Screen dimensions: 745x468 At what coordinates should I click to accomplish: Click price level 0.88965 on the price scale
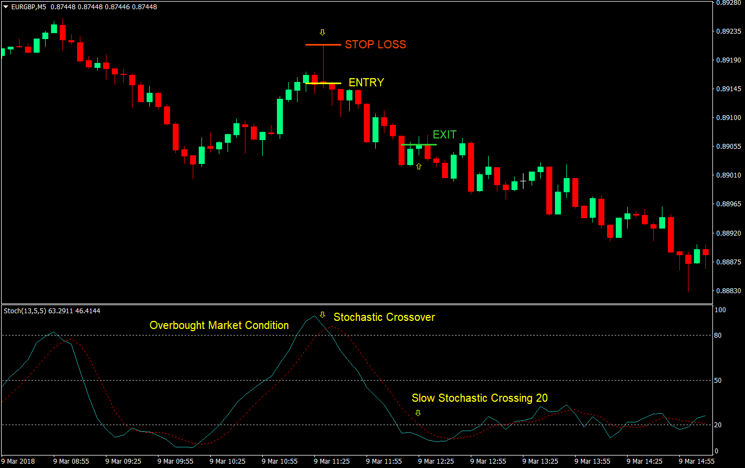pos(729,204)
